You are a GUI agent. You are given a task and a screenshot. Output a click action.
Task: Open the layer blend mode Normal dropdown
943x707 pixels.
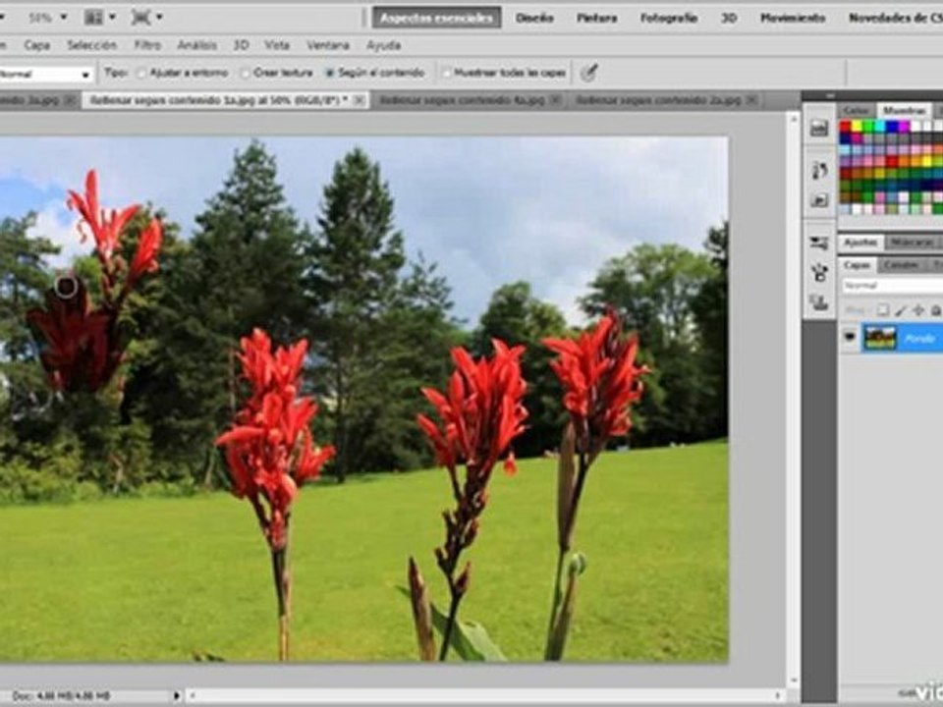coord(892,286)
